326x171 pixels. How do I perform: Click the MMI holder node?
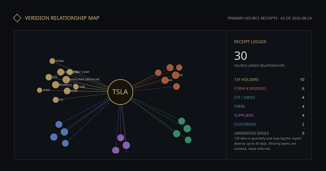tap(76, 87)
